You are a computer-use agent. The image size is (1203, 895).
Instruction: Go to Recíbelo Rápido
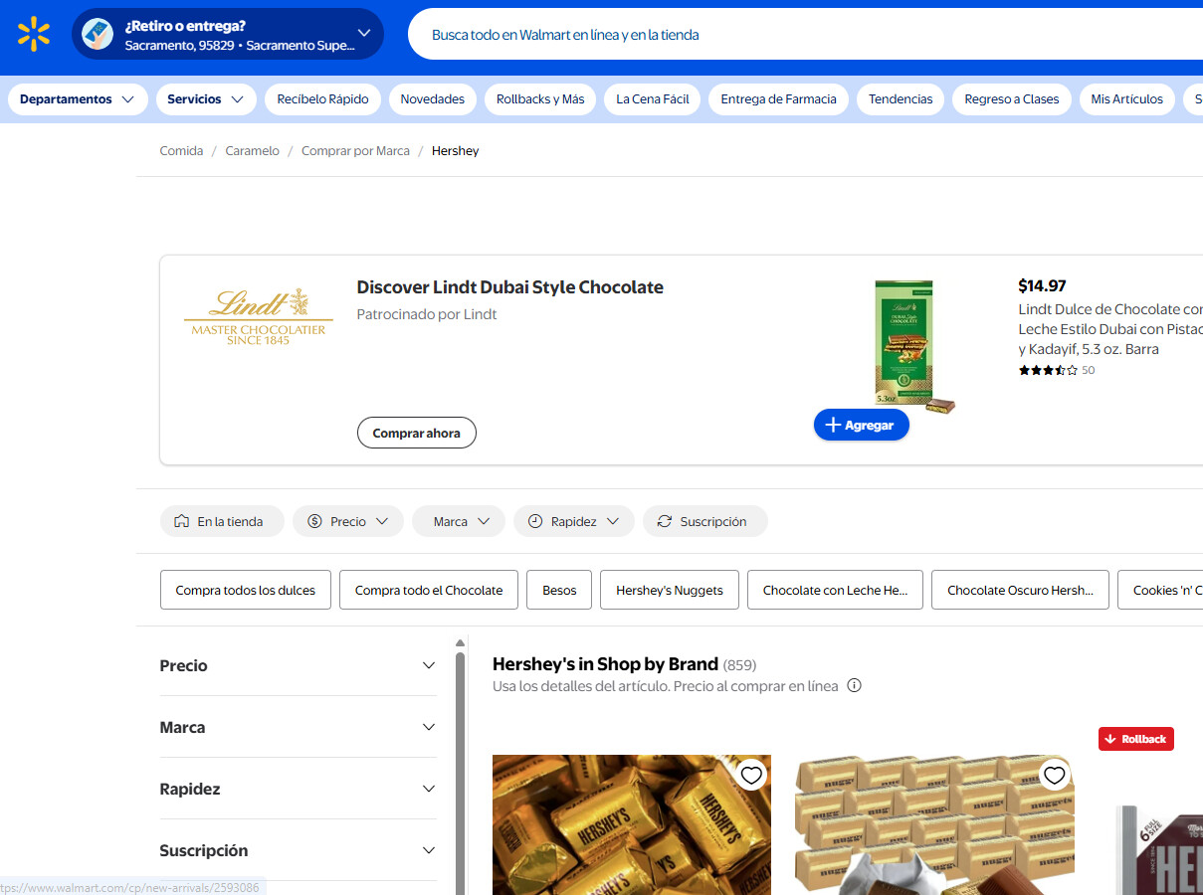[x=322, y=99]
